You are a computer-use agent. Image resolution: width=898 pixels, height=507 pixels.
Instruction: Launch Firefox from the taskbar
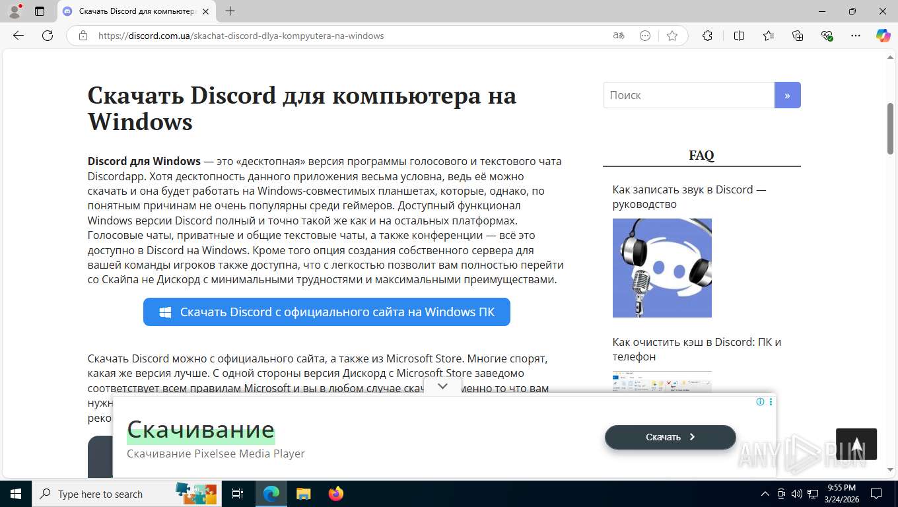tap(335, 494)
